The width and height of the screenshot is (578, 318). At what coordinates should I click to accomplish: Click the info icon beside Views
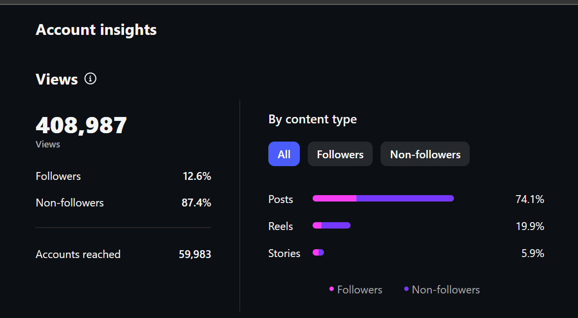pyautogui.click(x=90, y=79)
